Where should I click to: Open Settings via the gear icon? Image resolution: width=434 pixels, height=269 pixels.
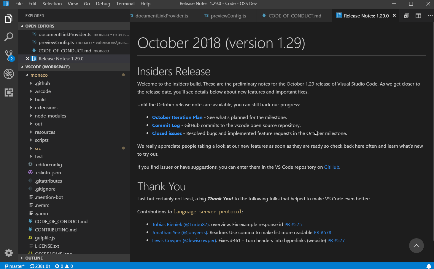[x=9, y=253]
